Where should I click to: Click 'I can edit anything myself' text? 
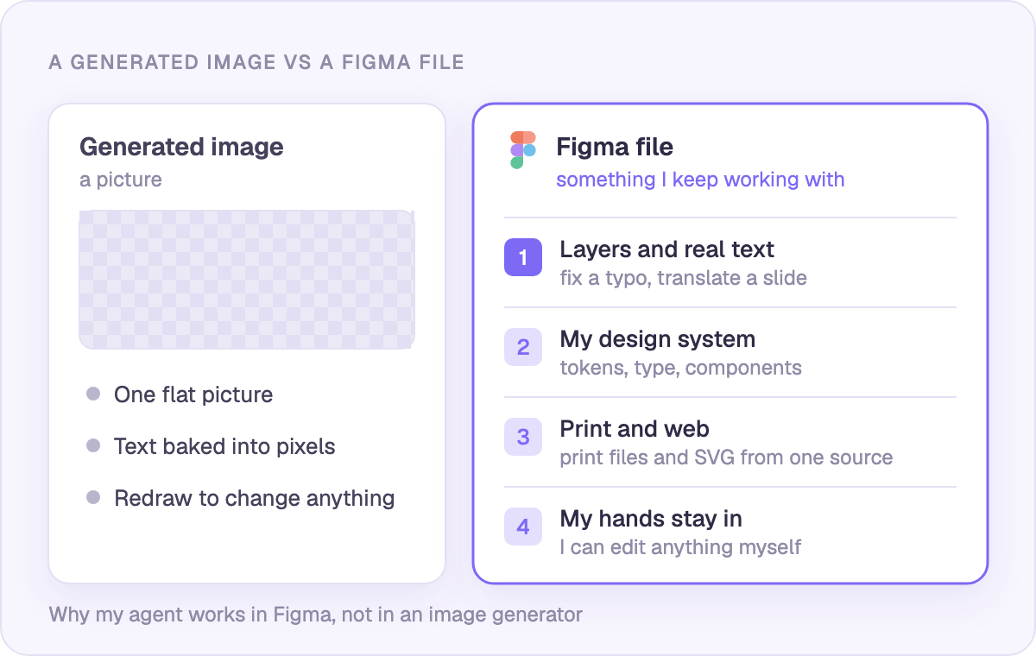(681, 547)
